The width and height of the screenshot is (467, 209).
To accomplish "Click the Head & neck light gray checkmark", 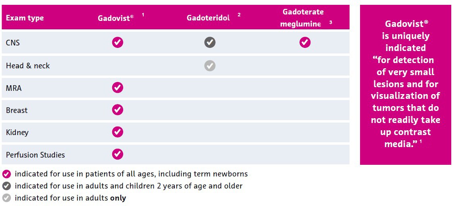I will click(210, 66).
